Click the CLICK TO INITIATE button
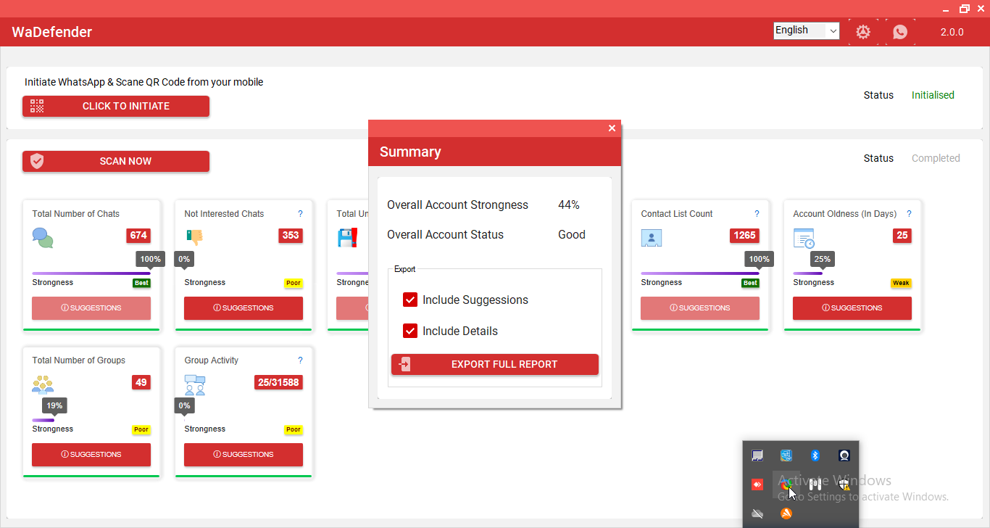 116,106
